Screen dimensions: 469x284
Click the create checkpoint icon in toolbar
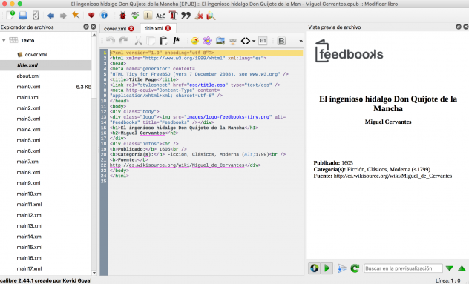[x=36, y=15]
